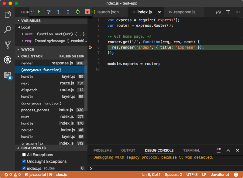Select the index.js editor tab
Viewport: 243px width, 178px height.
[144, 12]
